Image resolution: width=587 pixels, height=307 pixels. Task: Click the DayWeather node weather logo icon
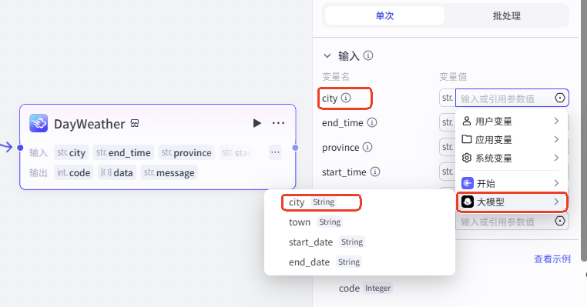coord(39,123)
